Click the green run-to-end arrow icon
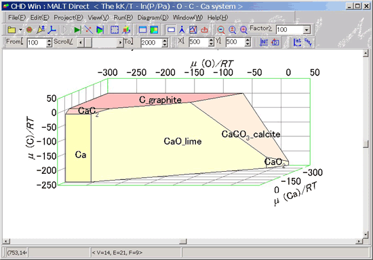Viewport: 373px width, 260px height. tap(77, 30)
